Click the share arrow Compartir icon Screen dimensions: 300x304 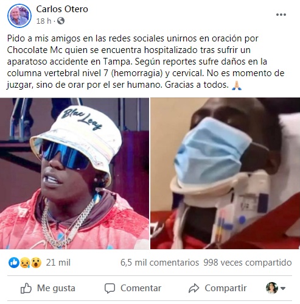tap(194, 288)
